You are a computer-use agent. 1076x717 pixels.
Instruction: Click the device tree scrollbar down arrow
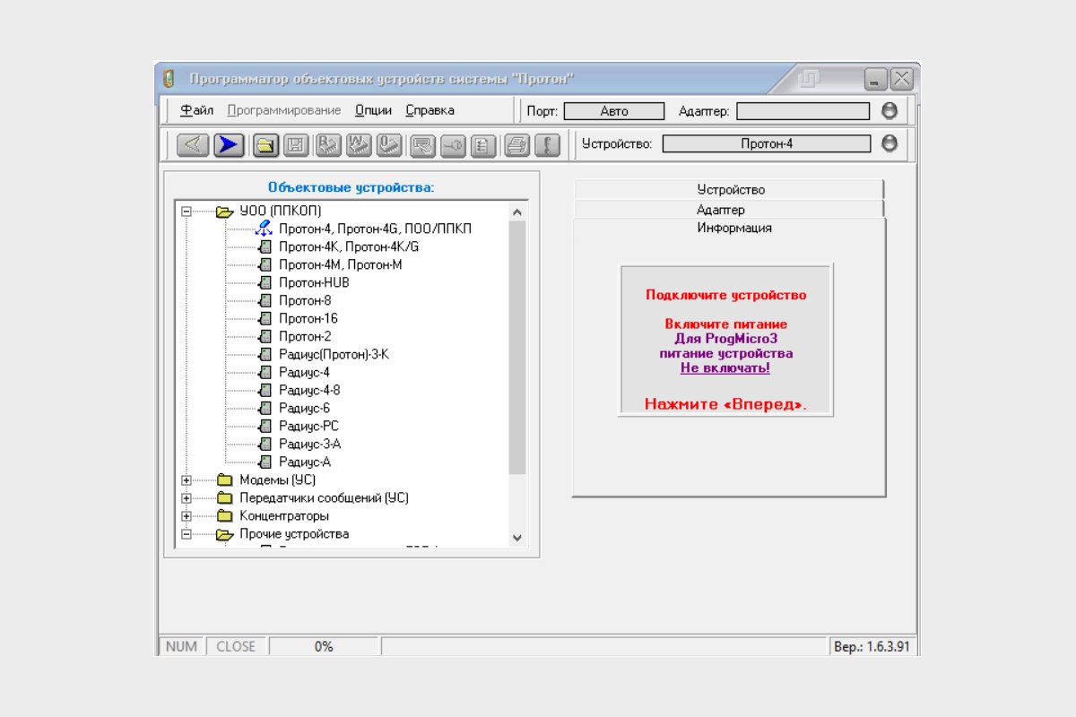(x=517, y=538)
